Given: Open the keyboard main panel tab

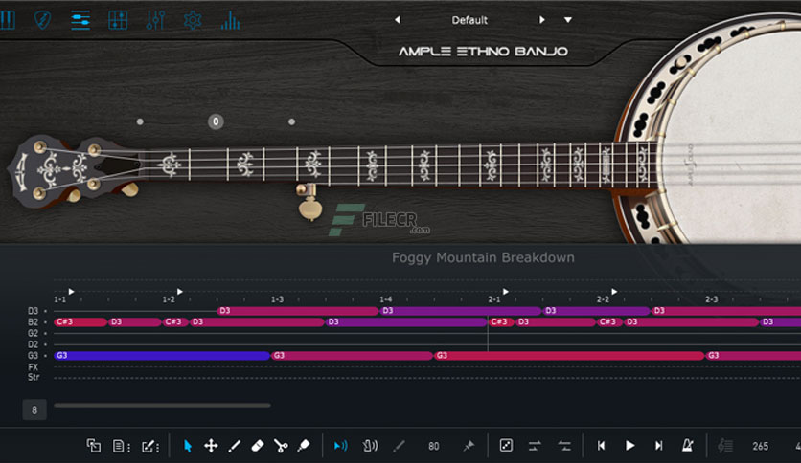Looking at the screenshot, I should tap(7, 20).
